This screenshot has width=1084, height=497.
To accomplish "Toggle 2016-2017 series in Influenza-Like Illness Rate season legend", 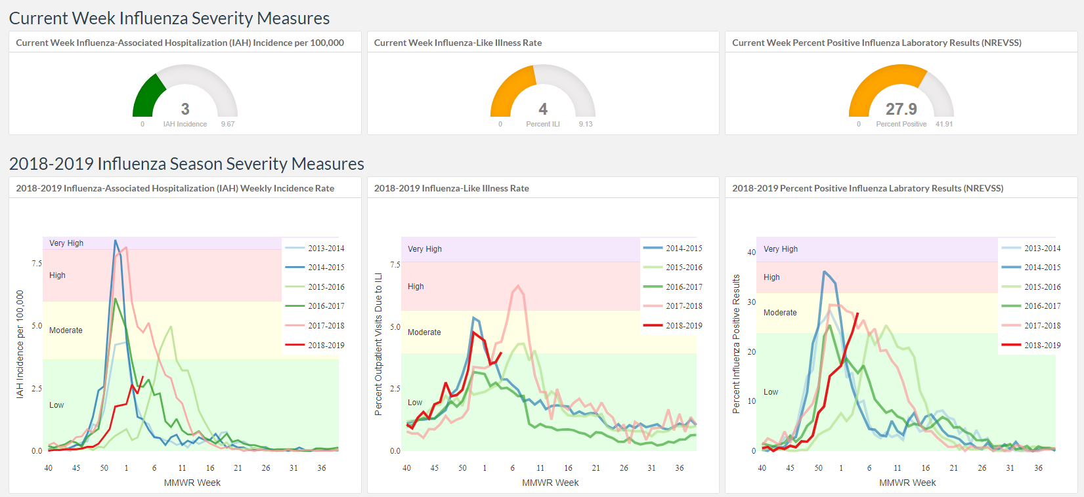I will pos(673,287).
